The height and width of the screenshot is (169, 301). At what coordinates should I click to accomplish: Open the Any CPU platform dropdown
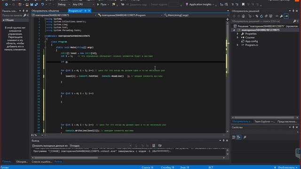click(x=84, y=4)
